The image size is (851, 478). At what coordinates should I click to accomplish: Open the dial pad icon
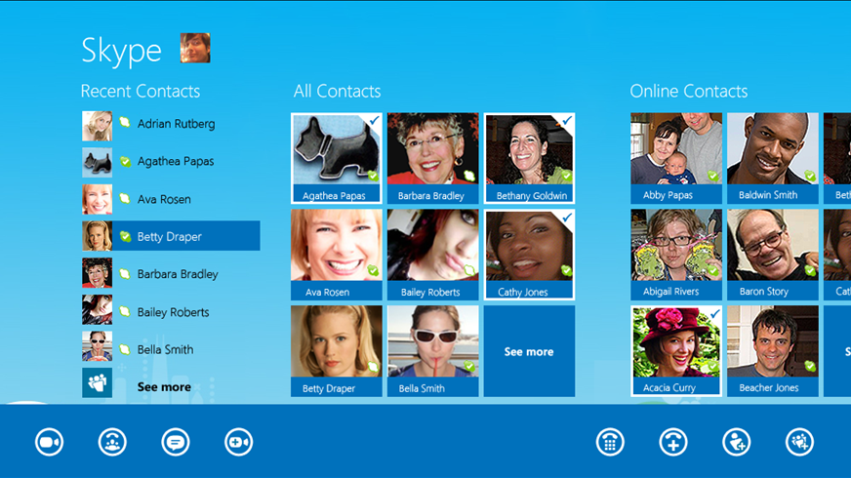point(610,442)
